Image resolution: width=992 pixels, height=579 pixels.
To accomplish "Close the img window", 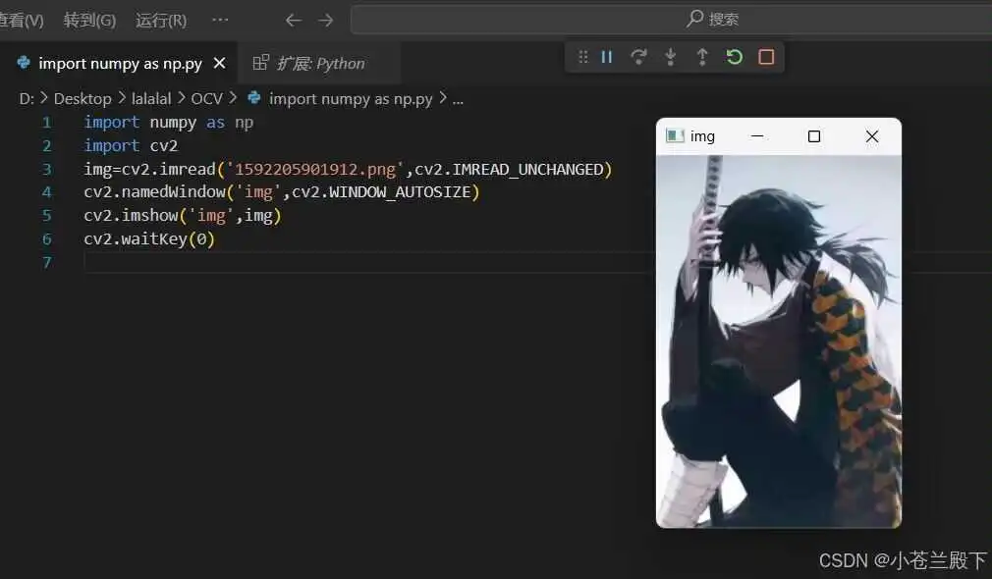I will click(x=872, y=135).
